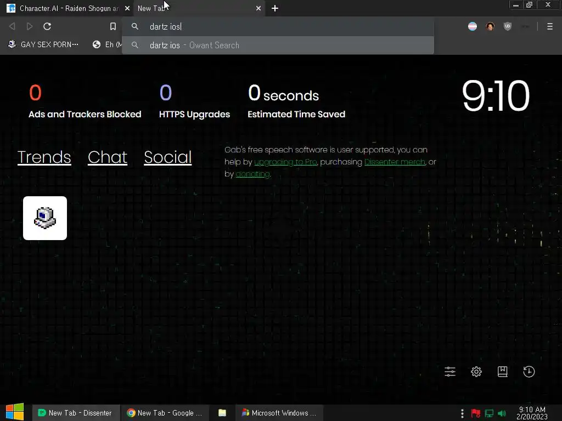Follow the 'upgrading to Pro' link
Viewport: 562px width, 421px height.
pos(285,162)
